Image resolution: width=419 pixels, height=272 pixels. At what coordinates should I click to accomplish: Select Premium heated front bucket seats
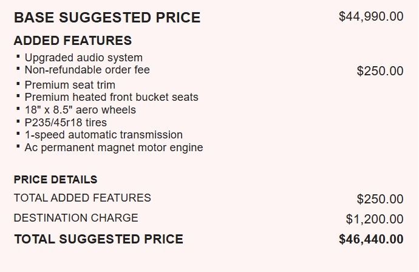112,97
